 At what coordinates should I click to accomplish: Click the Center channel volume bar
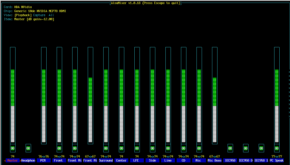pos(121,95)
